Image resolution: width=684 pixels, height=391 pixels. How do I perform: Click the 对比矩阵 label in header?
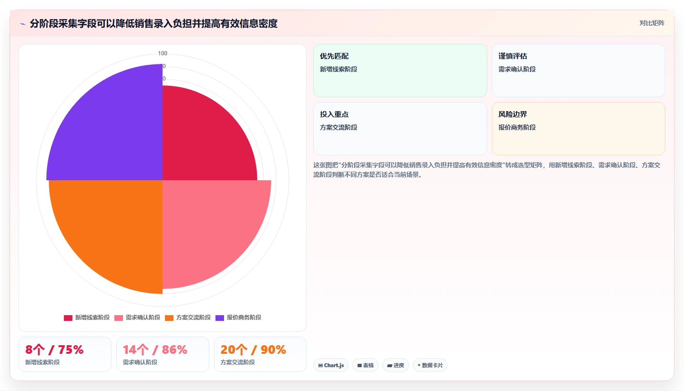coord(652,23)
